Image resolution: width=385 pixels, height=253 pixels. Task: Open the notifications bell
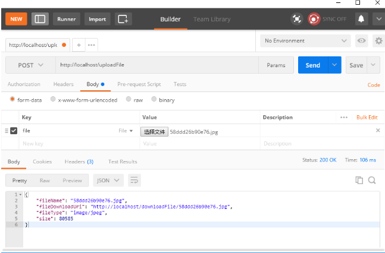click(x=361, y=19)
